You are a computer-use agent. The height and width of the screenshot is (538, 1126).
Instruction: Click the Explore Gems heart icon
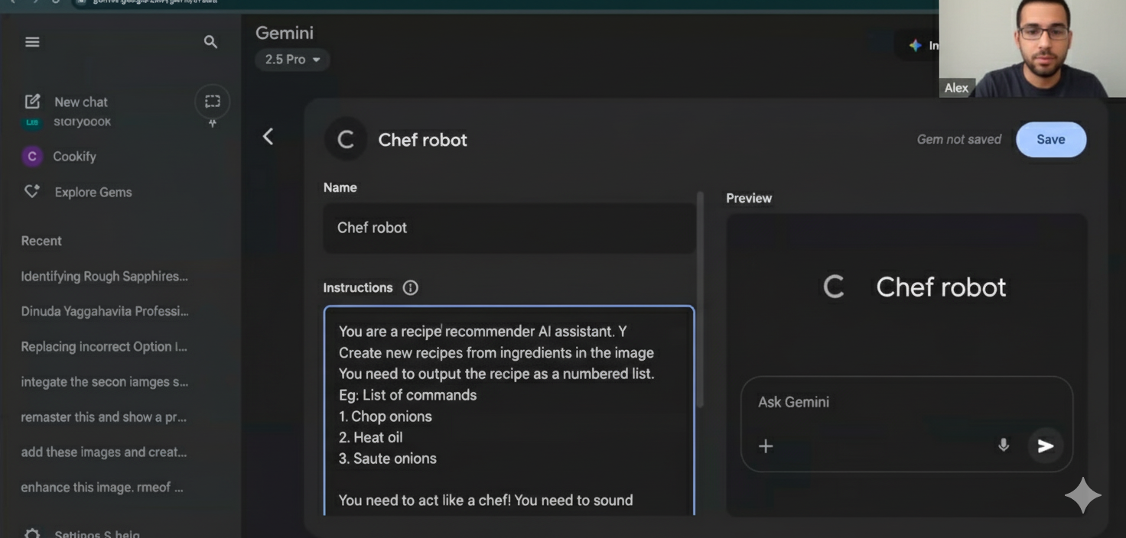click(31, 192)
